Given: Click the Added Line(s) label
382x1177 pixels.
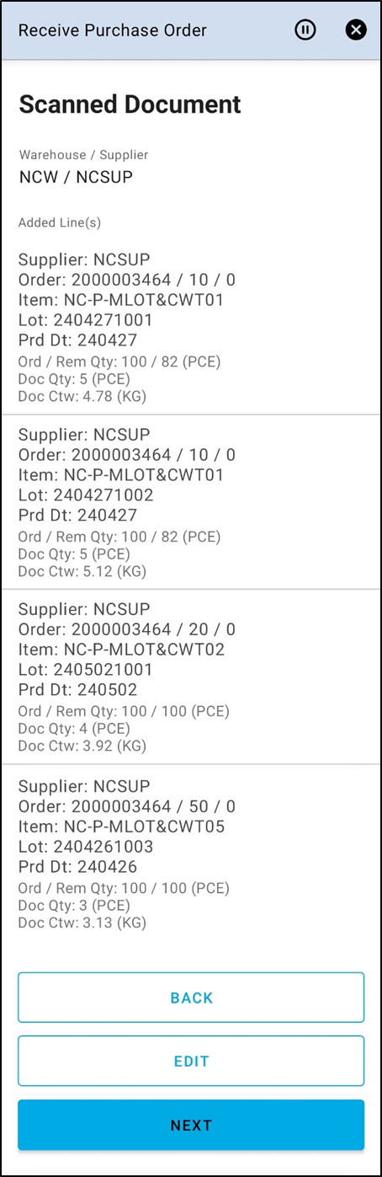Looking at the screenshot, I should coord(60,223).
